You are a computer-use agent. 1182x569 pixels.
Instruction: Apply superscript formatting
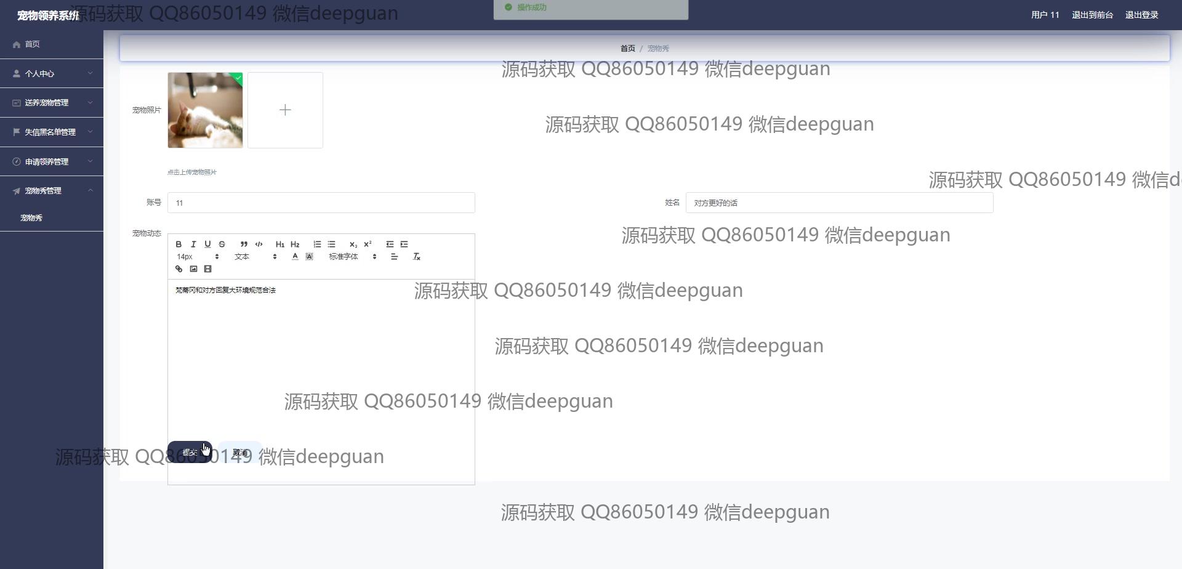[x=368, y=244]
